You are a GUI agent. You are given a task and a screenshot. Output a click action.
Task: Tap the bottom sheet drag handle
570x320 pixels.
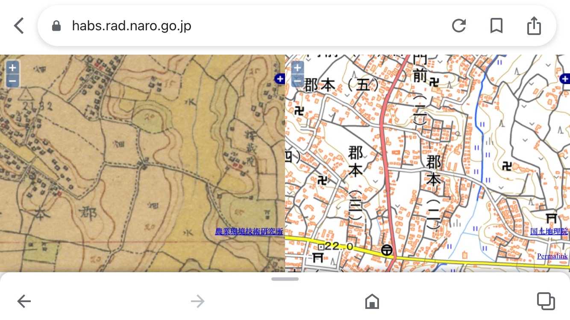[x=285, y=279]
